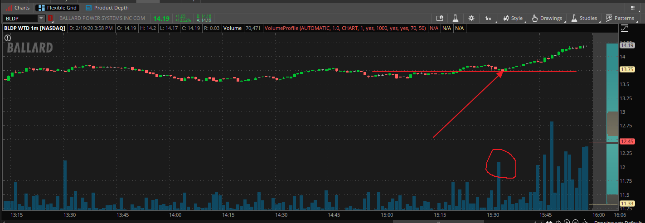Open the Edit Studies flask icon
Viewport: 645px width, 223px height.
[x=456, y=18]
